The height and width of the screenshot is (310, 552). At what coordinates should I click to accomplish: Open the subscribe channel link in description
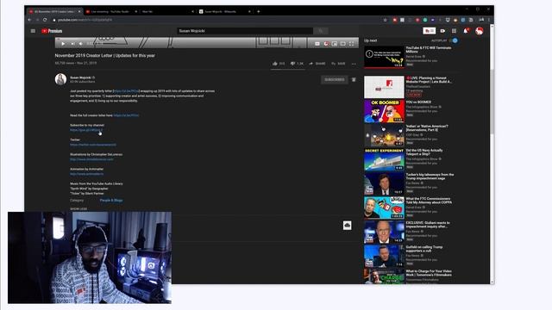tap(86, 130)
